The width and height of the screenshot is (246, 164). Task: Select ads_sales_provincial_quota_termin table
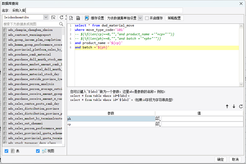tap(35, 138)
